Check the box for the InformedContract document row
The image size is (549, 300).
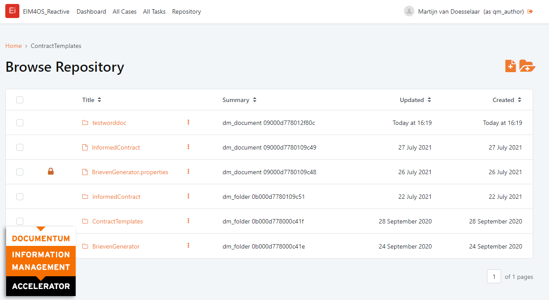click(x=20, y=147)
